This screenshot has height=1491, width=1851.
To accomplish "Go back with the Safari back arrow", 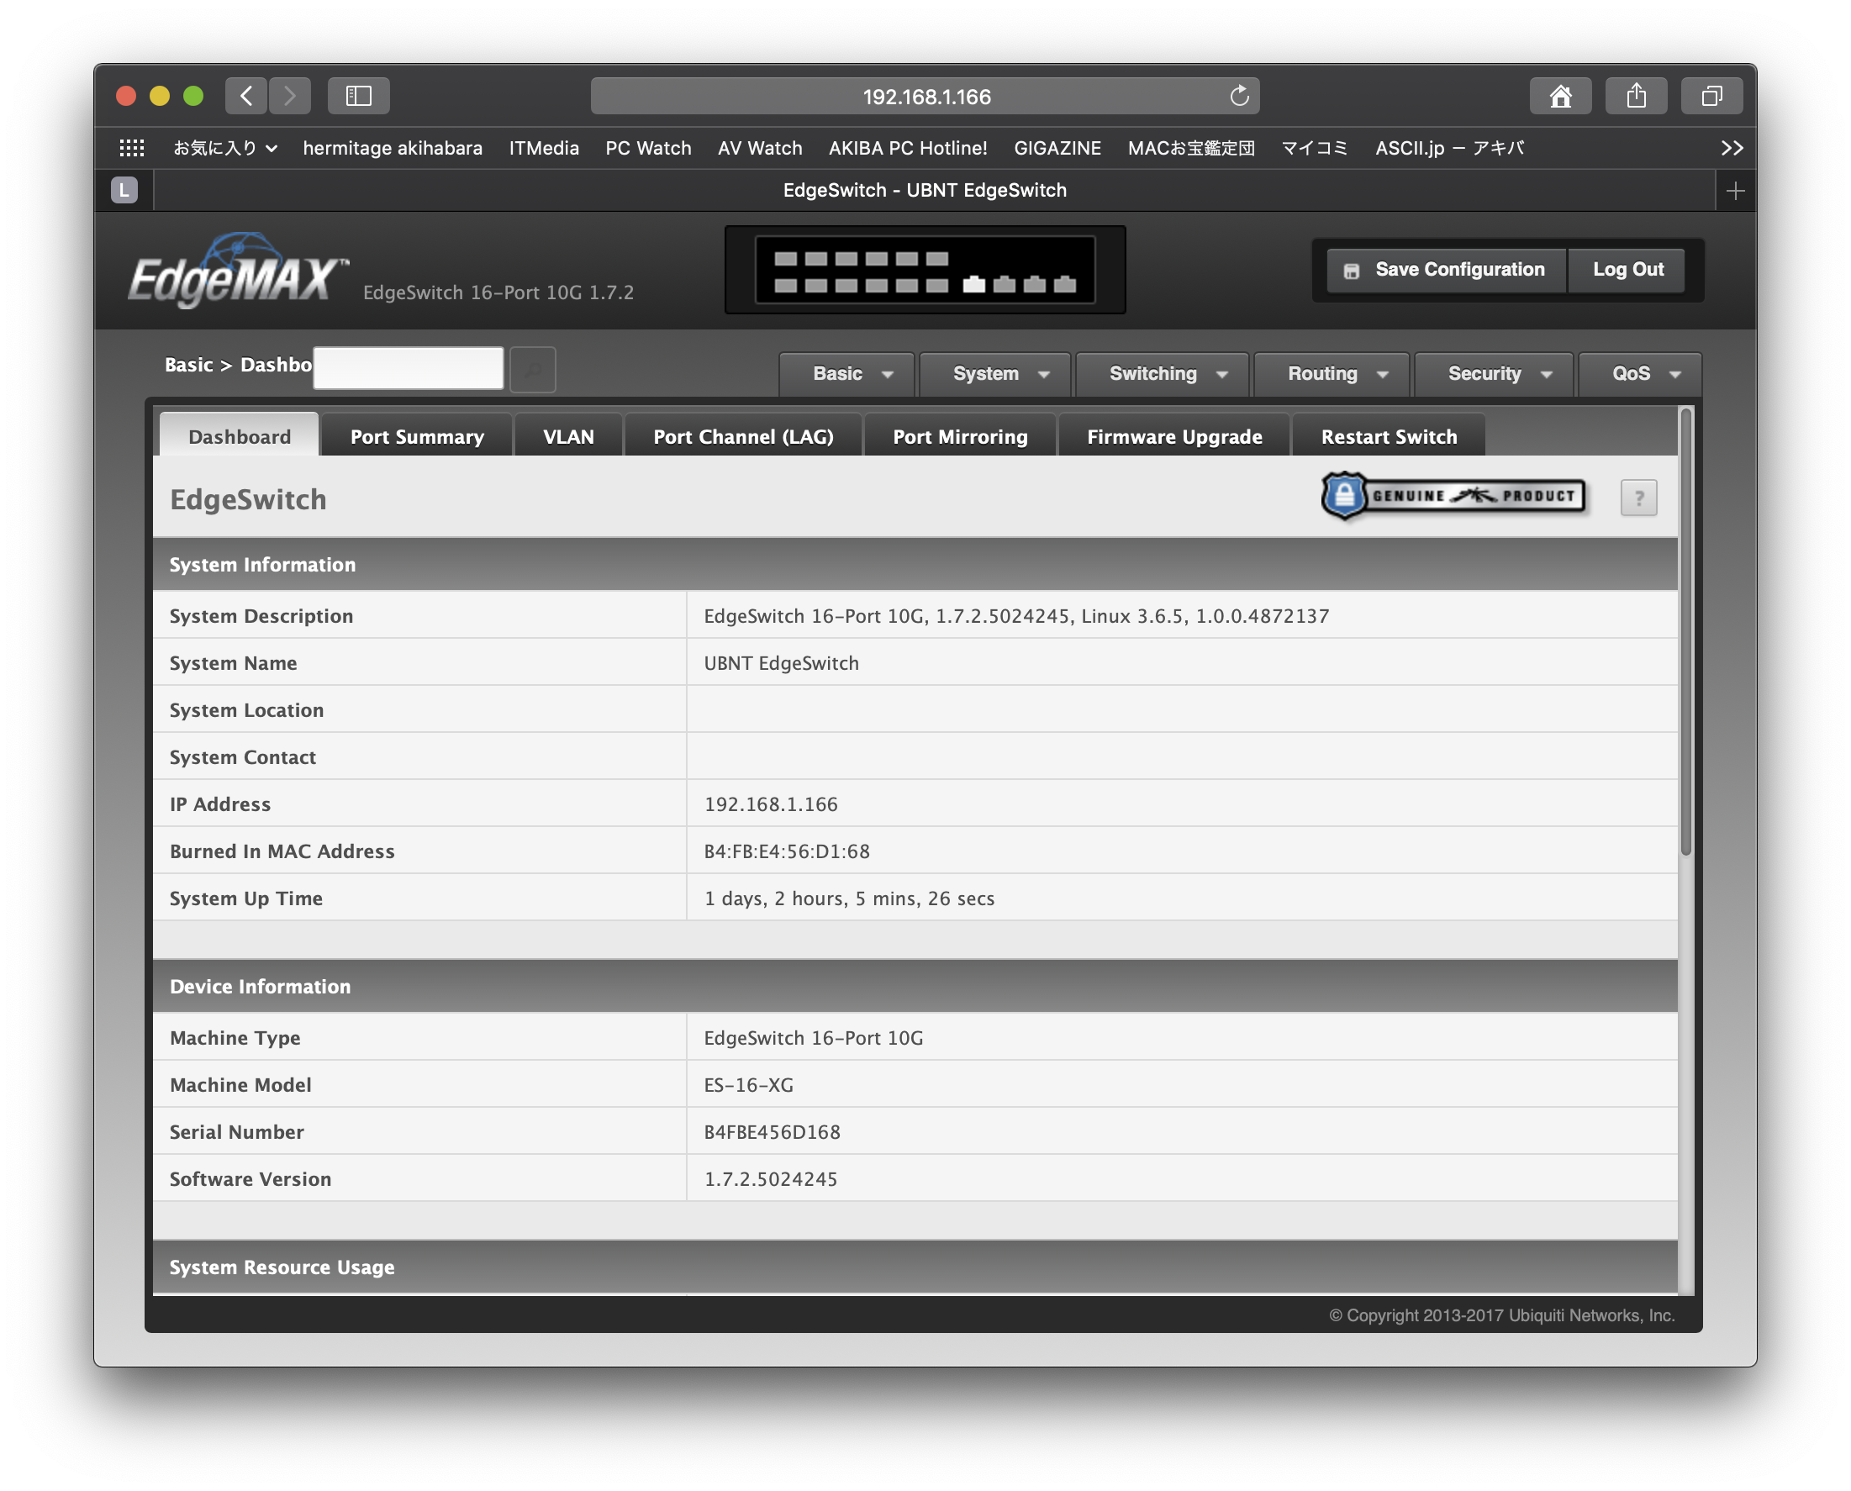I will (246, 95).
